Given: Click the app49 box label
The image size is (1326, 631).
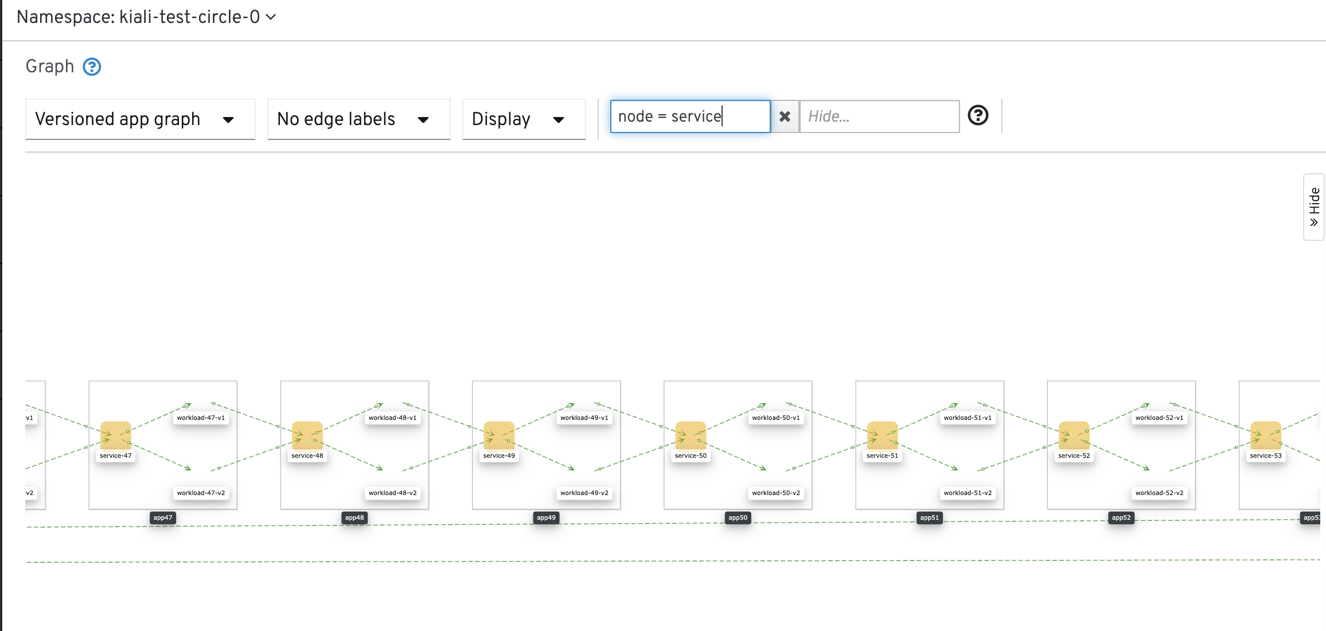Looking at the screenshot, I should 545,517.
